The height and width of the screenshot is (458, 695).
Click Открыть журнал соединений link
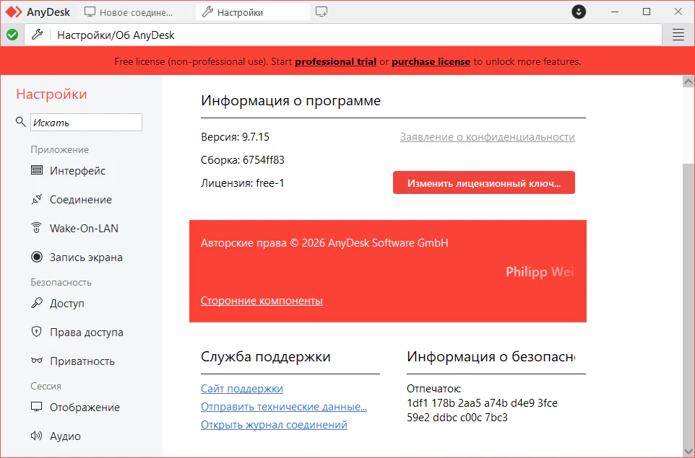click(x=274, y=425)
